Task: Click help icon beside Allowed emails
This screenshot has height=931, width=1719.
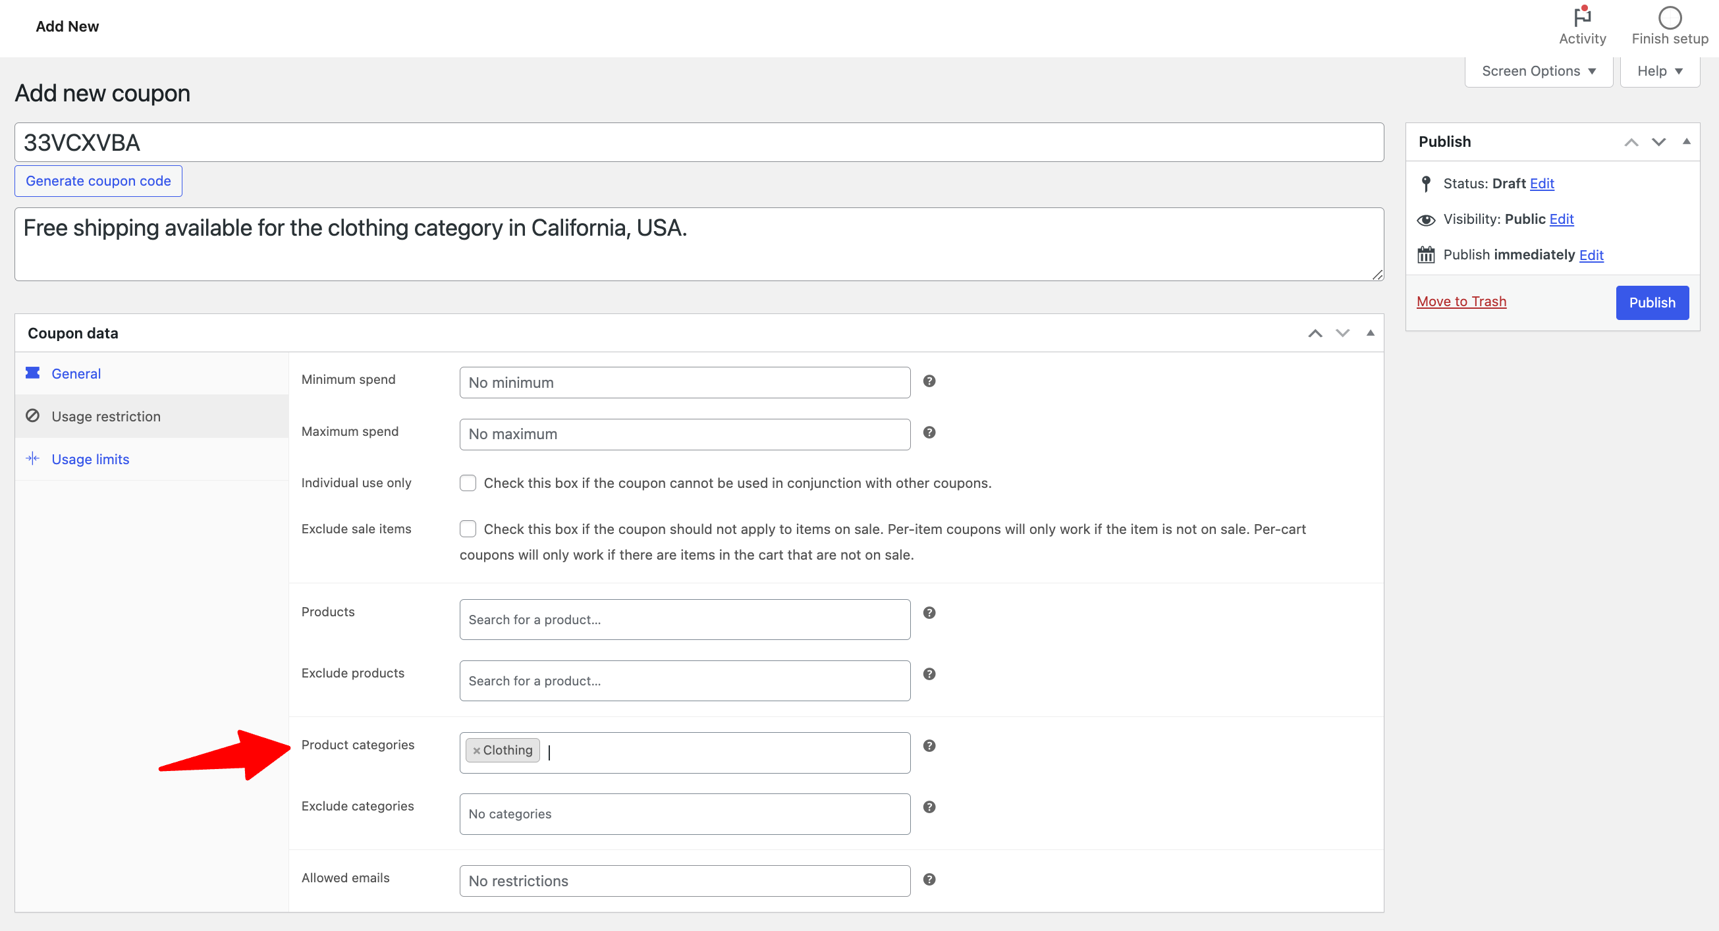Action: pyautogui.click(x=929, y=879)
